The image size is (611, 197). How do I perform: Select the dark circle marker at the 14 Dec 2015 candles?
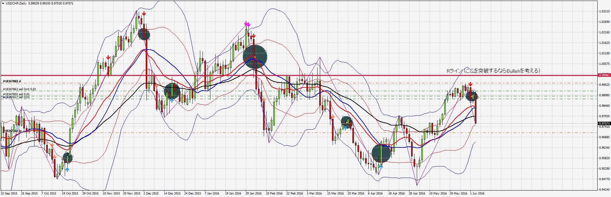pos(172,91)
